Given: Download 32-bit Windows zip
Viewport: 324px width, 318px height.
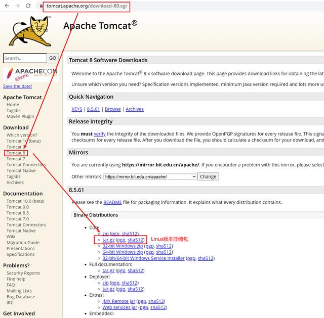Looking at the screenshot, I should (123, 246).
